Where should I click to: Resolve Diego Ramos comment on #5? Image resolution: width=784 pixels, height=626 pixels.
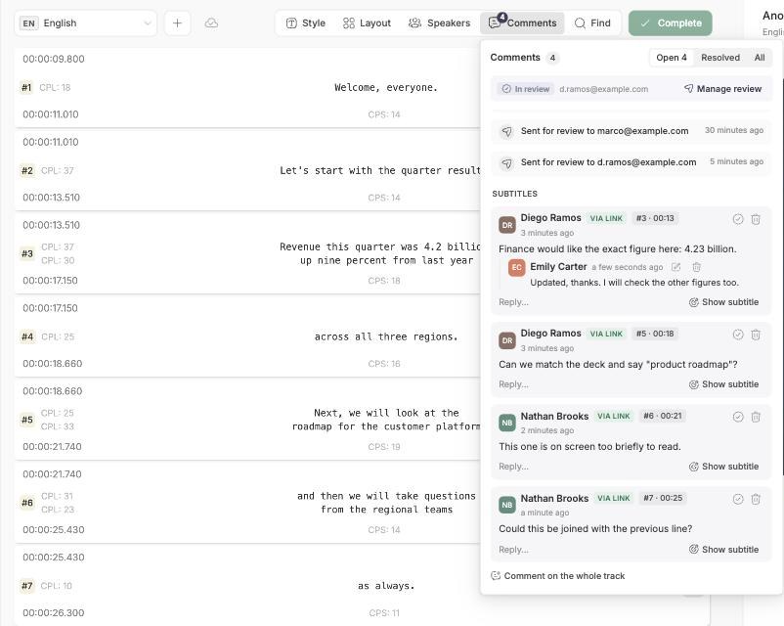click(737, 335)
